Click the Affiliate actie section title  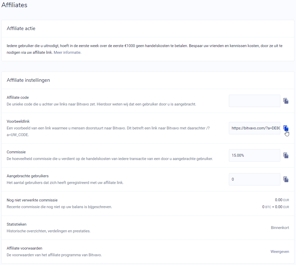coord(21,28)
